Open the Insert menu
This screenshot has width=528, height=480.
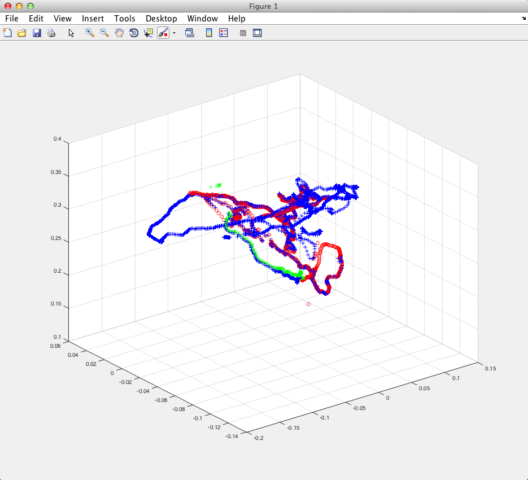[93, 19]
